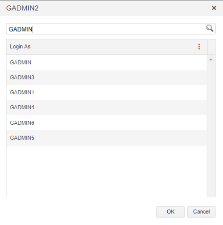Viewport: 223px width, 225px height.
Task: Select the GADMIN3 entry
Action: (107, 78)
